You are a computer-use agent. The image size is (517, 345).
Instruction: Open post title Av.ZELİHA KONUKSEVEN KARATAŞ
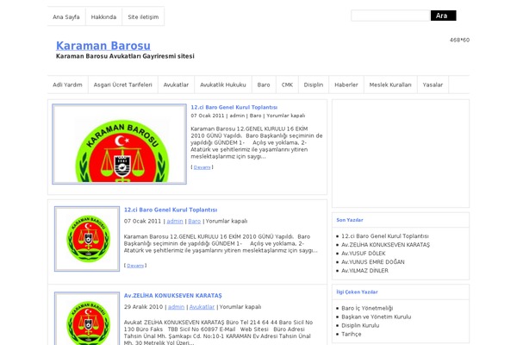pyautogui.click(x=173, y=296)
